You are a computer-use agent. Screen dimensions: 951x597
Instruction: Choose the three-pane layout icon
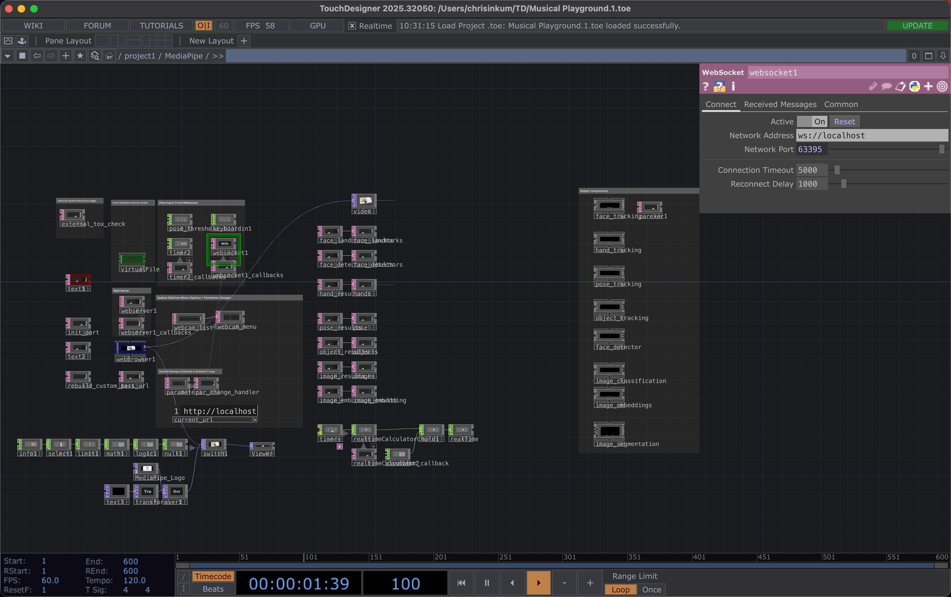coord(149,41)
